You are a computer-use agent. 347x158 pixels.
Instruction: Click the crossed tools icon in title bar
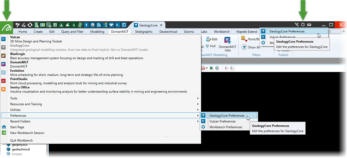pos(297,25)
